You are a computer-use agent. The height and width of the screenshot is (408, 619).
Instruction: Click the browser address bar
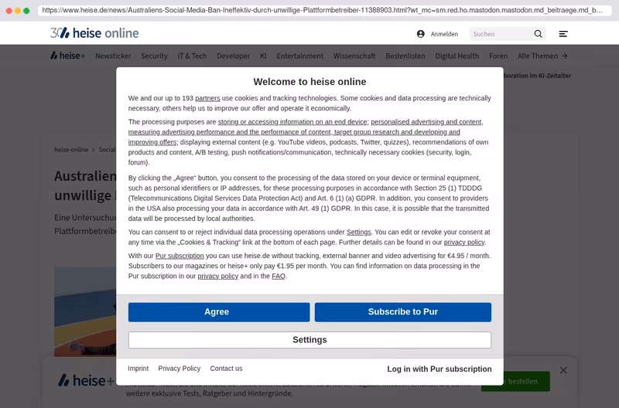[x=324, y=10]
